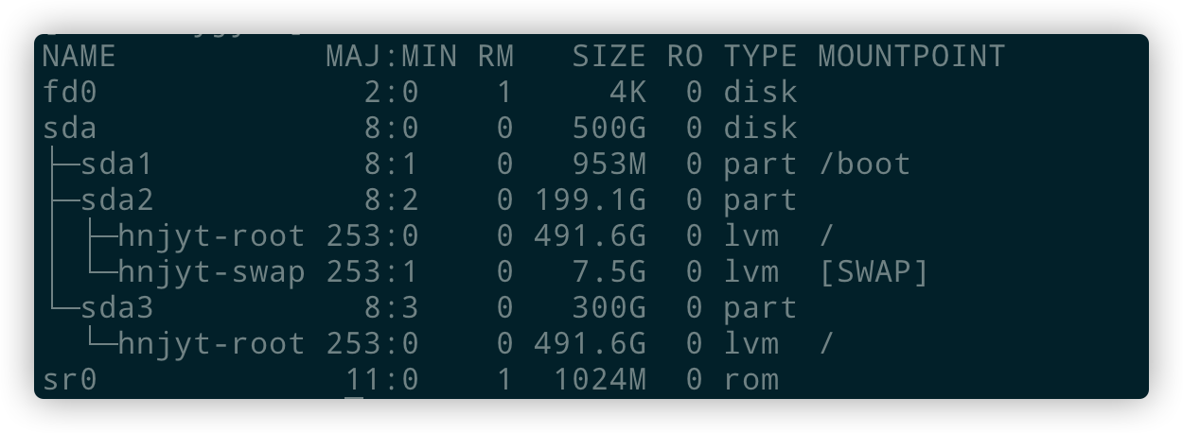
Task: Click the 7.5G swap size value
Action: pyautogui.click(x=609, y=272)
